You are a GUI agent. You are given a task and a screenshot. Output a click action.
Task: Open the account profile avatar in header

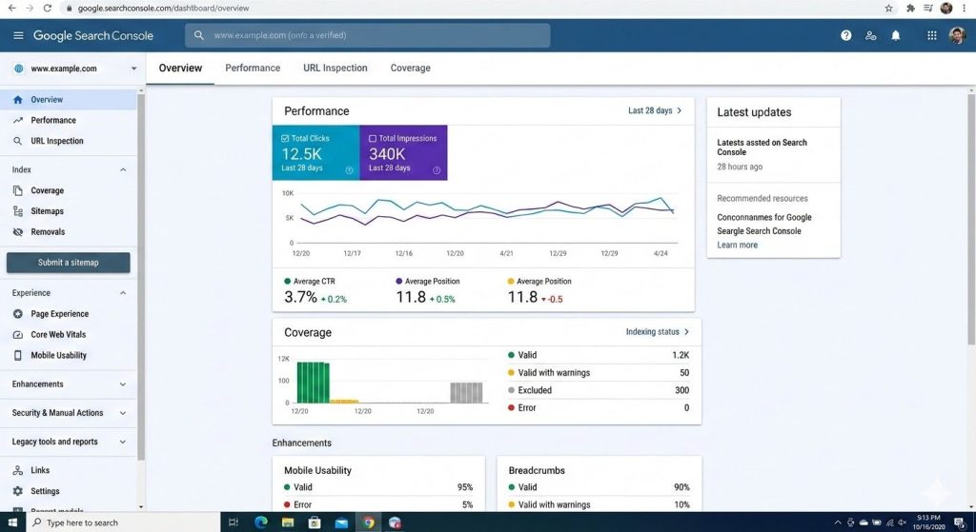pyautogui.click(x=957, y=35)
